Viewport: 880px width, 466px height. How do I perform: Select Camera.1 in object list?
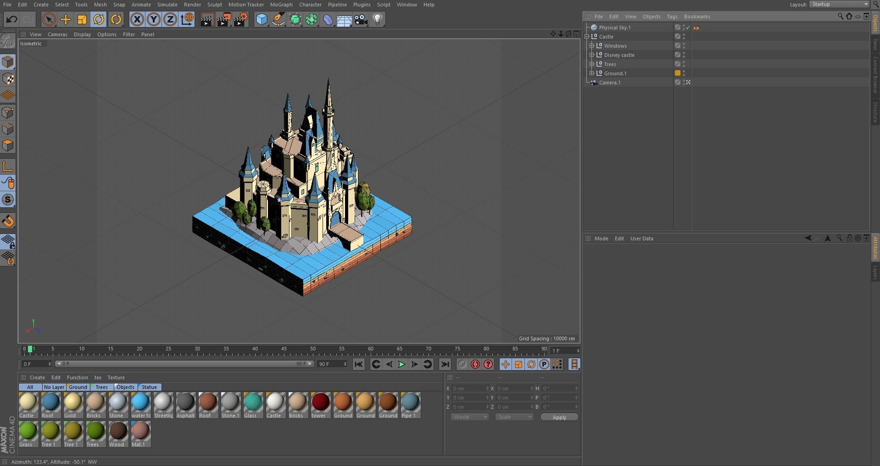point(610,83)
